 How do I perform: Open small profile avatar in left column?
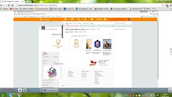pos(43,28)
